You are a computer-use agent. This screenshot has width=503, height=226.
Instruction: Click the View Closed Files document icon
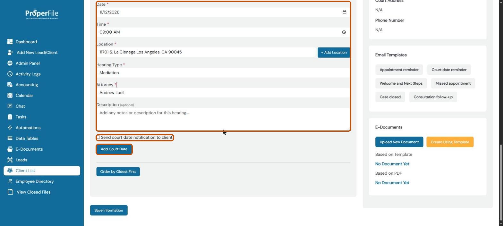pyautogui.click(x=10, y=192)
